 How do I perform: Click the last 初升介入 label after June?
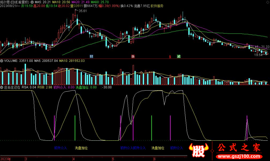[177, 148]
